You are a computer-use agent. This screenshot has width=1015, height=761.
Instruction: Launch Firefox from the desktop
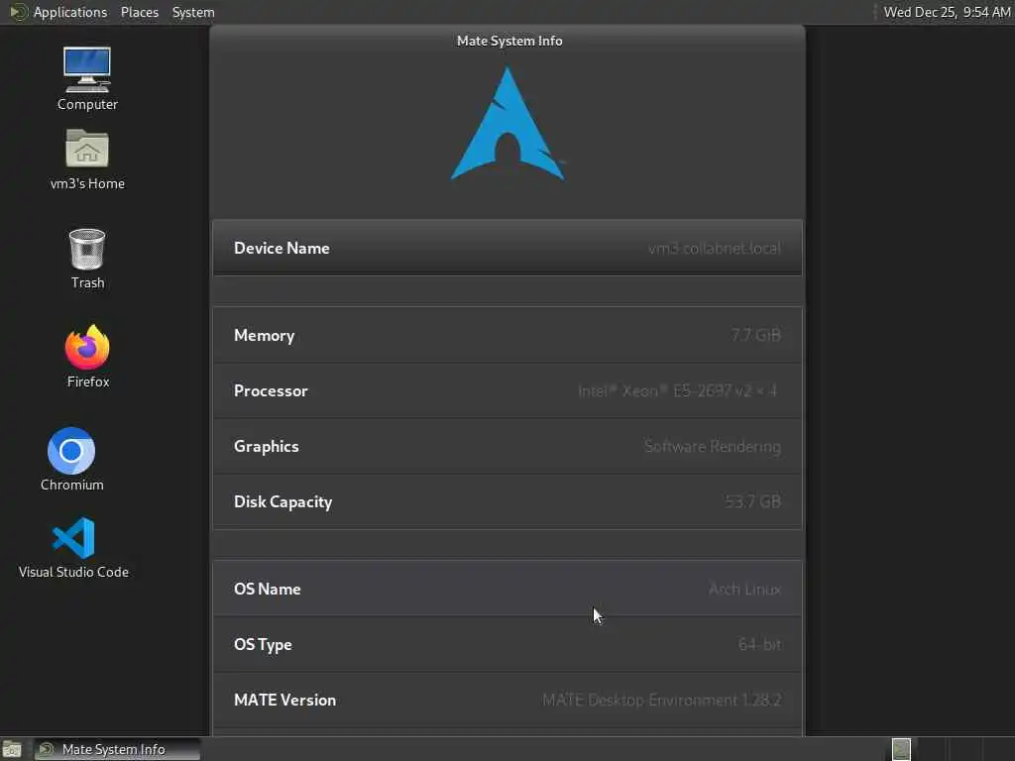tap(87, 357)
